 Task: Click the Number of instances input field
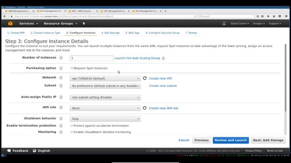pos(91,58)
